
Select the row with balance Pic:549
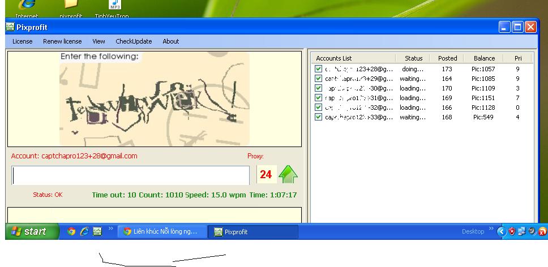coord(423,117)
